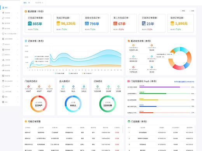Close the second top page tab
The height and width of the screenshot is (151, 202).
tap(43, 3)
